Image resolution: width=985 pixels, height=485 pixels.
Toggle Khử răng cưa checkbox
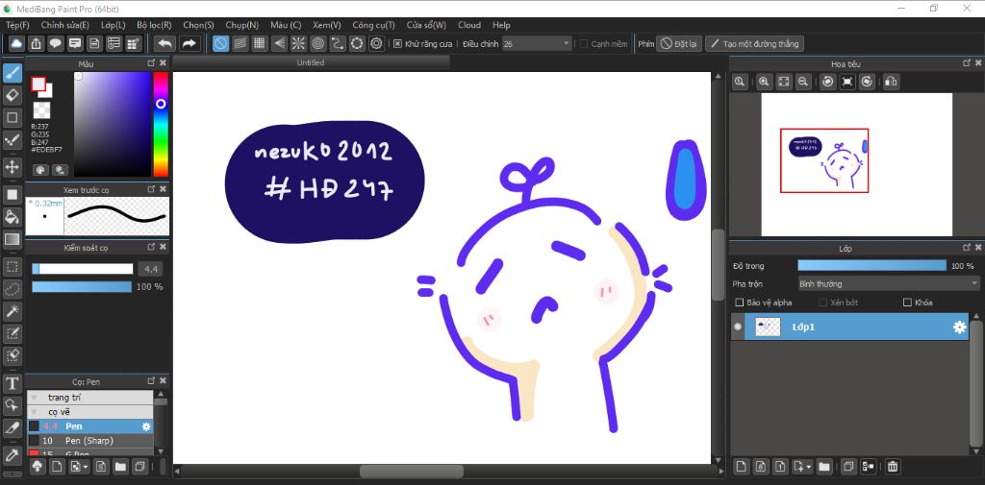[x=397, y=44]
